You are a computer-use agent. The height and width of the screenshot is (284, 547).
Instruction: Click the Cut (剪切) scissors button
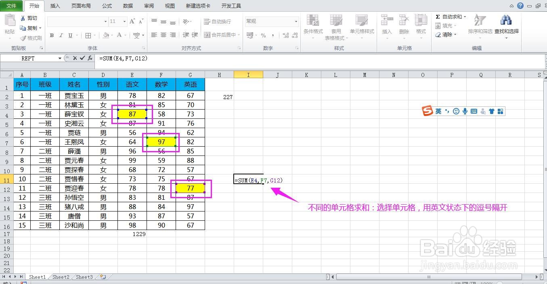[x=29, y=18]
